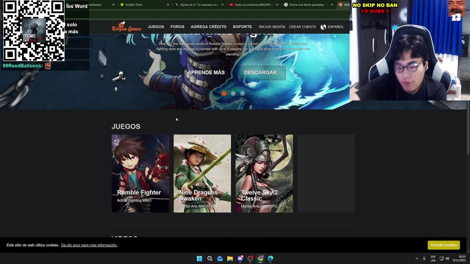Image resolution: width=470 pixels, height=264 pixels.
Task: Open Microsoft Edge from taskbar
Action: tap(271, 258)
